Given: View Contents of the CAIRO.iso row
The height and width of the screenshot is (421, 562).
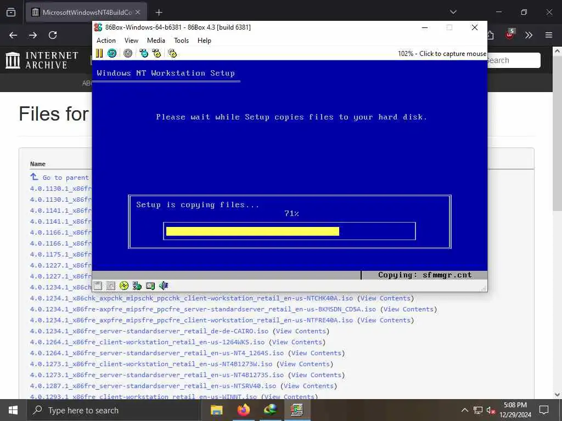Looking at the screenshot, I should (x=301, y=331).
